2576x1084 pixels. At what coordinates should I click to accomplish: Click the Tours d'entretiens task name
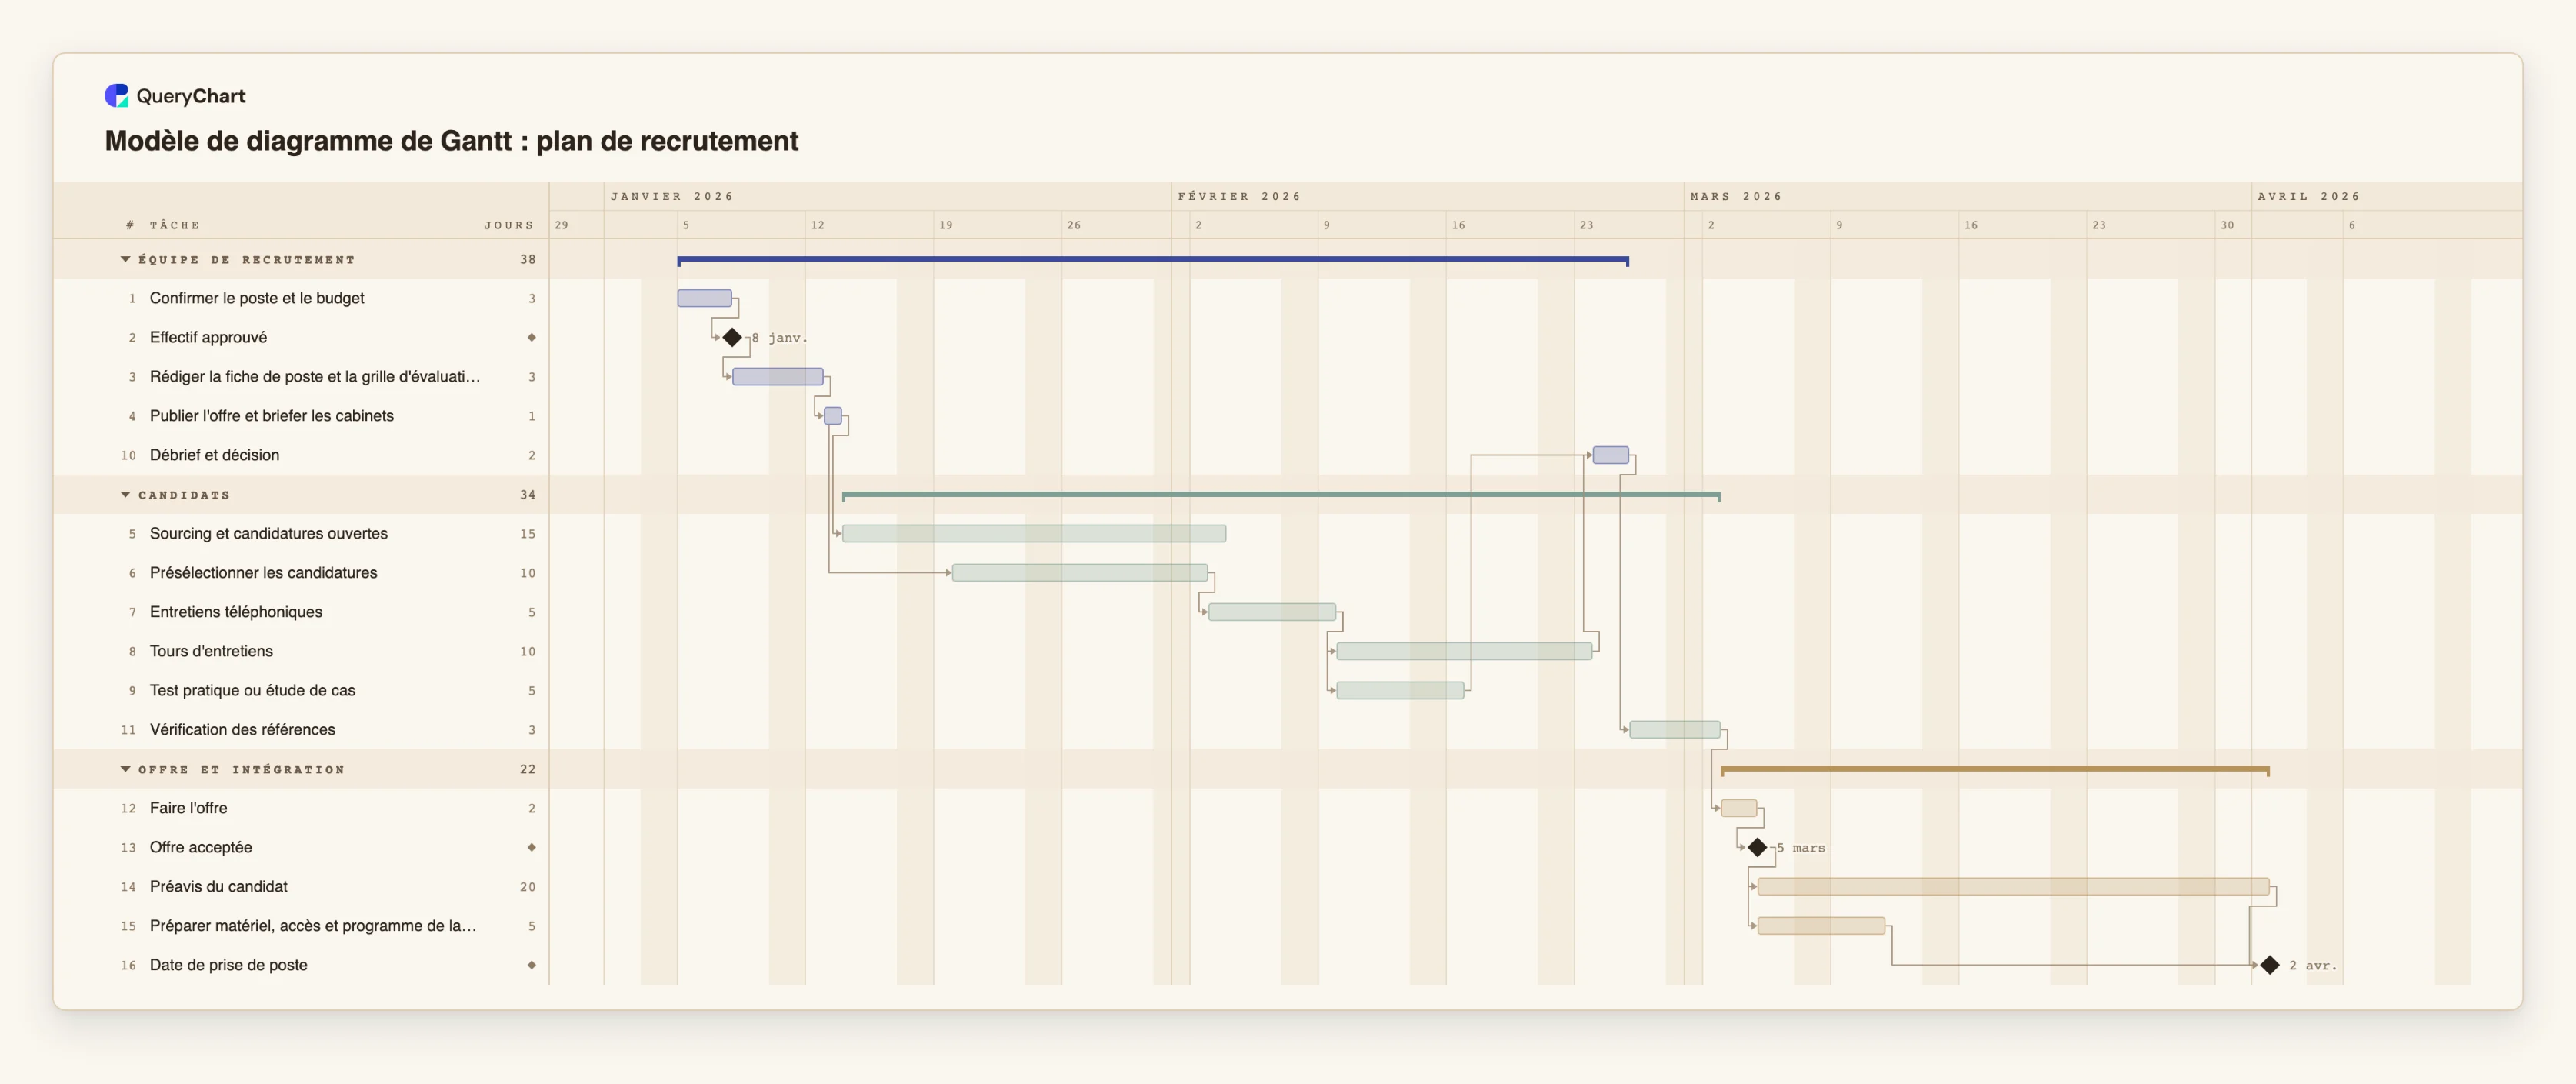(x=211, y=651)
